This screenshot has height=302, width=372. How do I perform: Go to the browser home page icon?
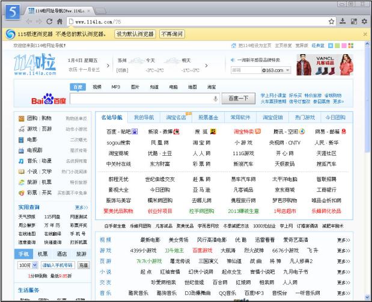click(61, 22)
